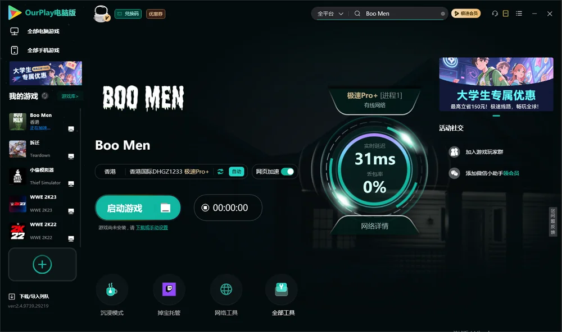
Task: Click the 极速会员 membership button
Action: pyautogui.click(x=466, y=13)
